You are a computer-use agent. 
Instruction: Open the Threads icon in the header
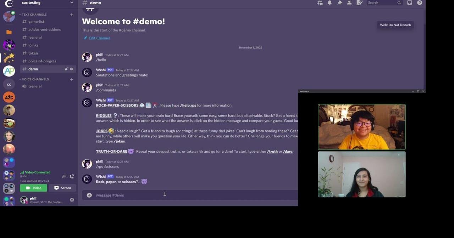pos(320,3)
